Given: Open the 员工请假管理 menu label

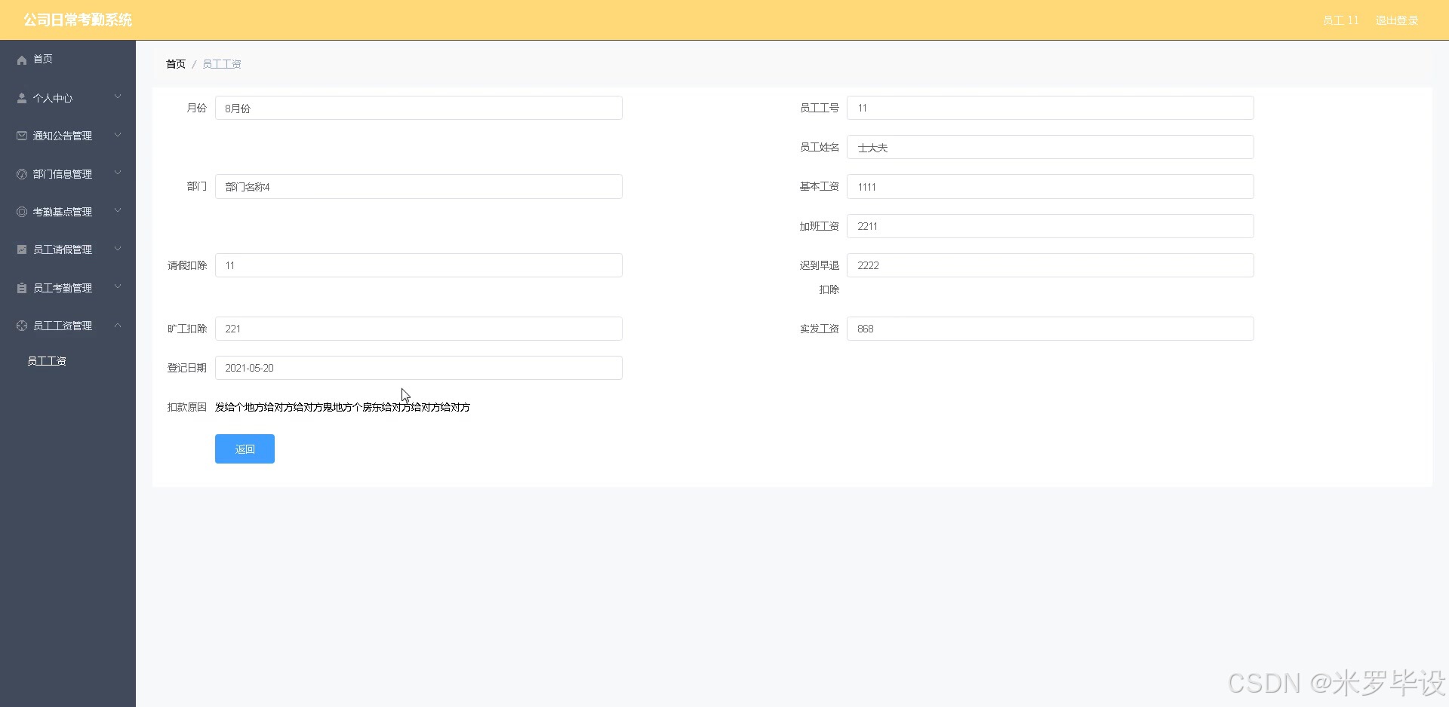Looking at the screenshot, I should [x=63, y=249].
